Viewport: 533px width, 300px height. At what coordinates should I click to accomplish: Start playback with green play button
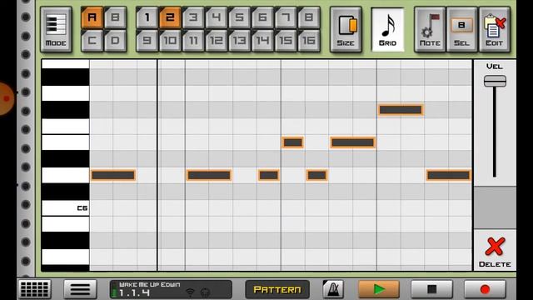(379, 289)
